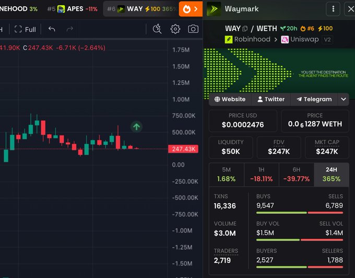Click the BUYERS count 2,527

coord(265,260)
